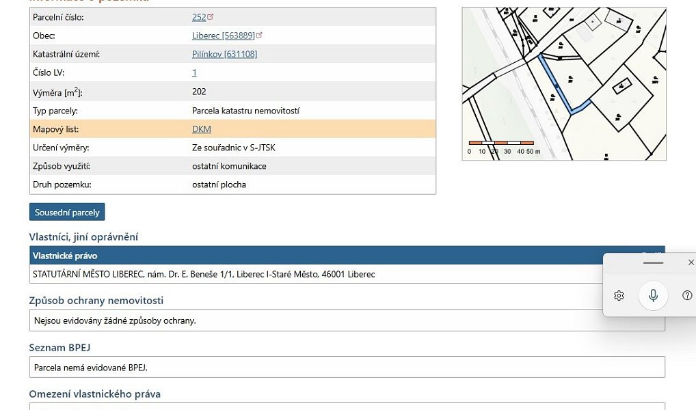Click the Mapový list label

tap(55, 130)
